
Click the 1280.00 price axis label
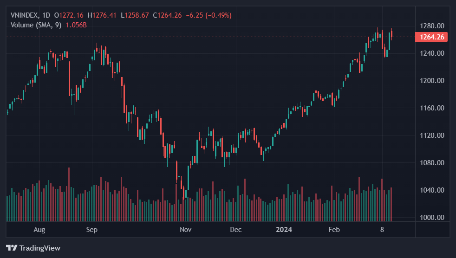tap(432, 26)
